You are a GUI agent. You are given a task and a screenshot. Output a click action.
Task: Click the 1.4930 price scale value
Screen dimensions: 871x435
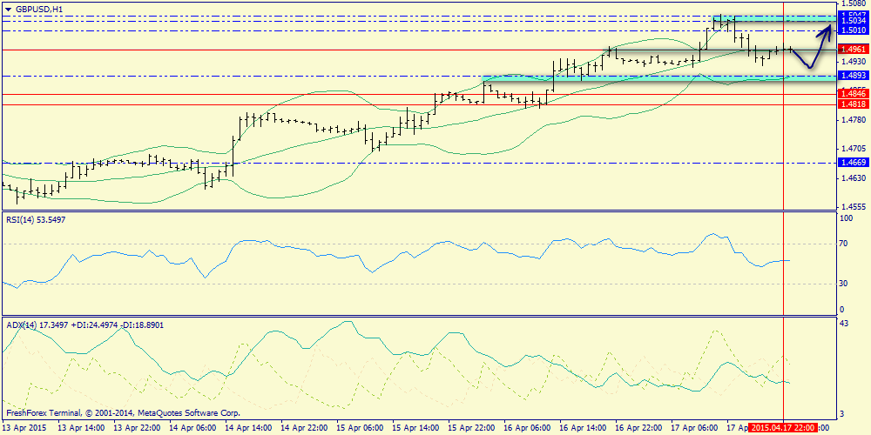click(854, 61)
